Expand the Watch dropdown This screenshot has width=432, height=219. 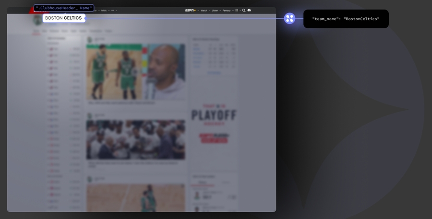pyautogui.click(x=204, y=10)
